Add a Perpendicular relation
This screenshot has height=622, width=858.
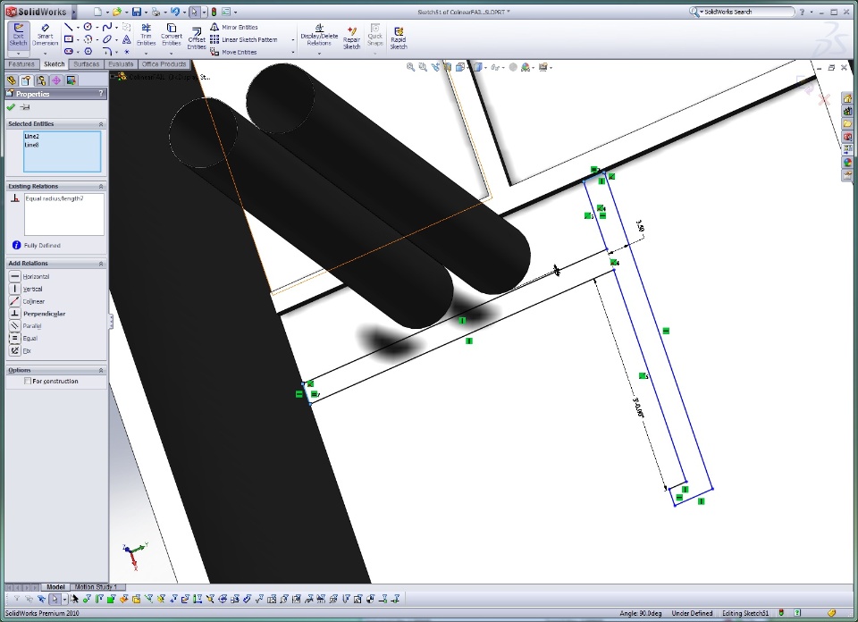38,314
